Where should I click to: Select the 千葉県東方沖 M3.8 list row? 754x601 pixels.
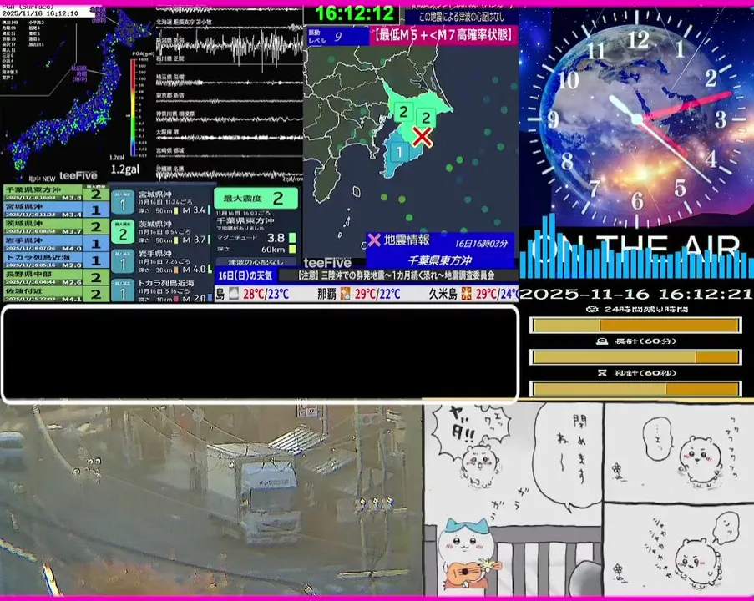(x=56, y=194)
